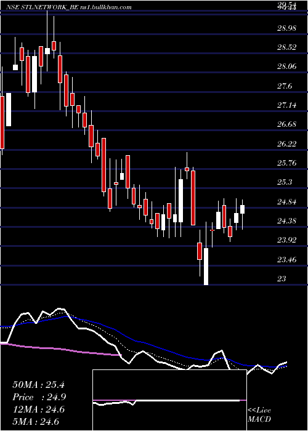308x431 pixels.
Task: Click the last white candlestick on the chart
Action: pos(242,209)
